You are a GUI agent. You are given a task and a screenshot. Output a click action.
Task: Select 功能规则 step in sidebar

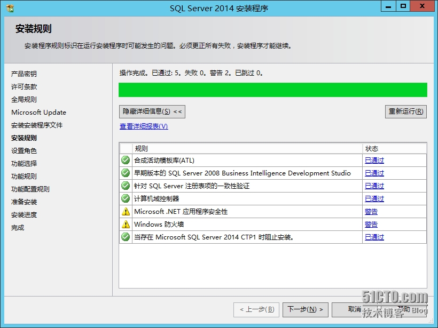pyautogui.click(x=24, y=177)
